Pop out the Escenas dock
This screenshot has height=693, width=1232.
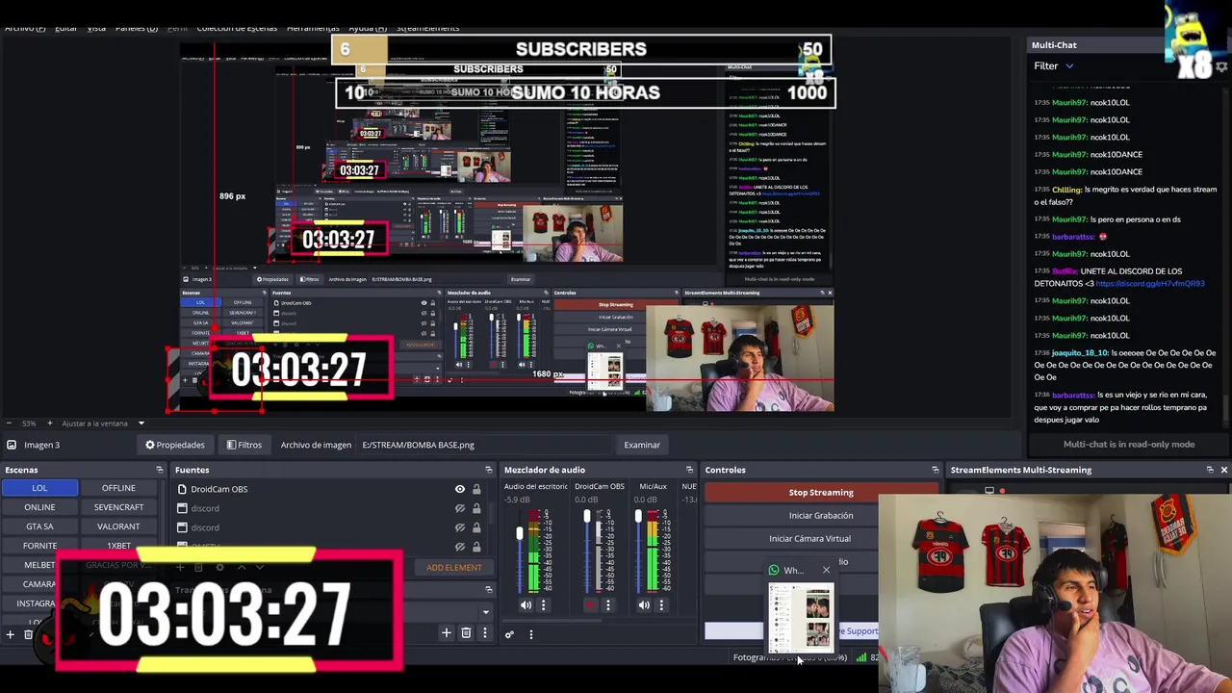[160, 470]
